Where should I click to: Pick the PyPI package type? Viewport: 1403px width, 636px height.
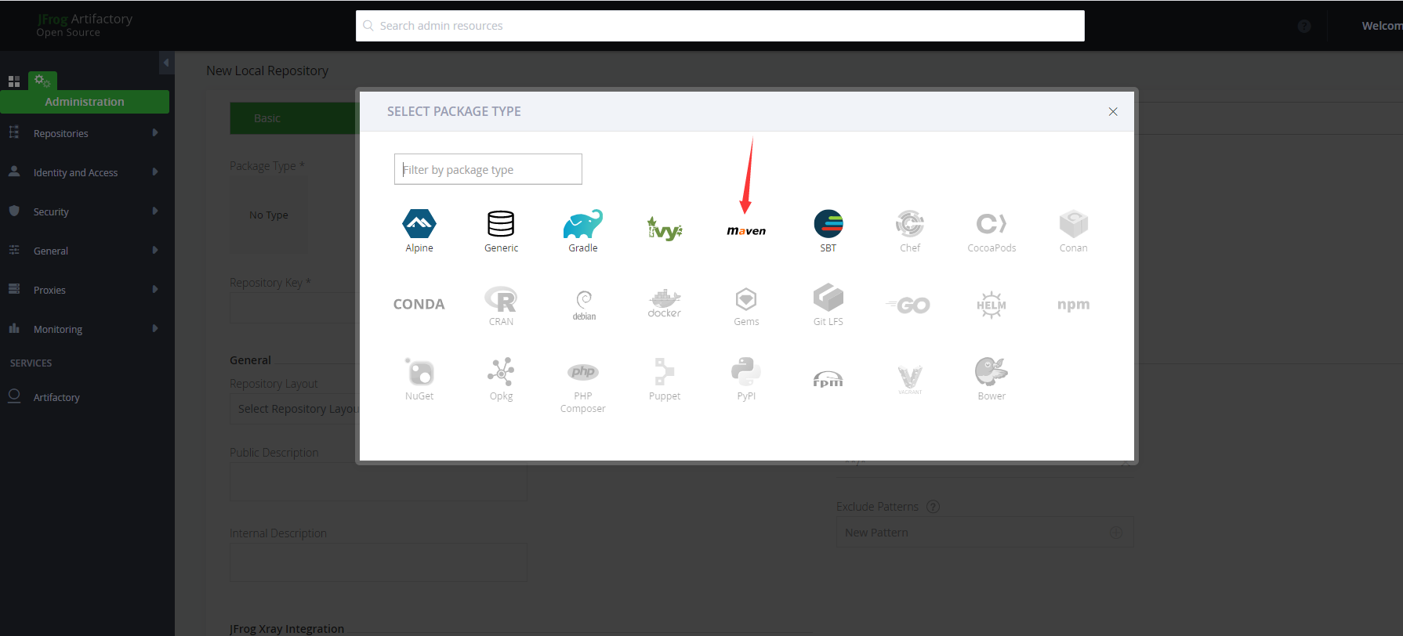tap(746, 379)
